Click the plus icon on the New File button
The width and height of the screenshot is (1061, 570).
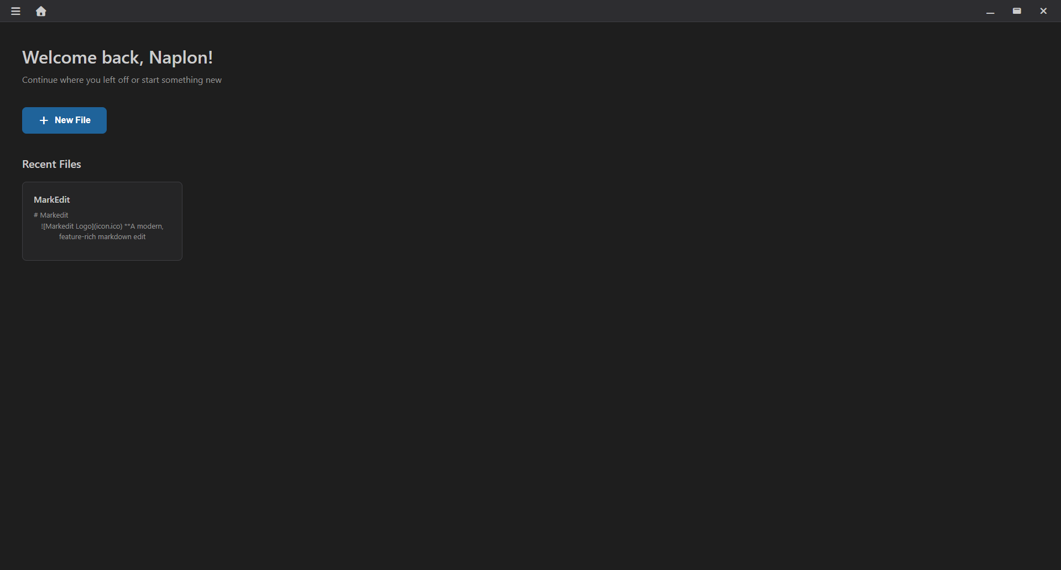coord(44,120)
